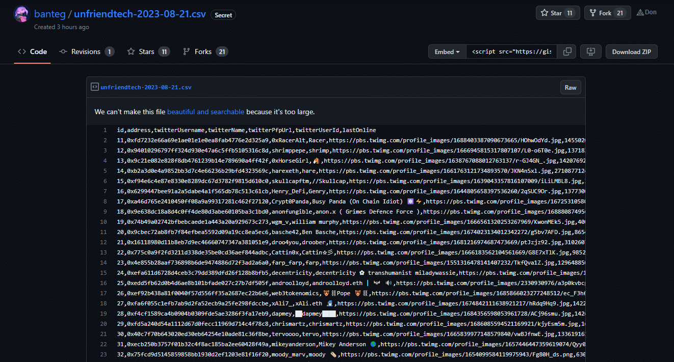Click the save gist to desktop icon
The width and height of the screenshot is (674, 362).
click(591, 51)
